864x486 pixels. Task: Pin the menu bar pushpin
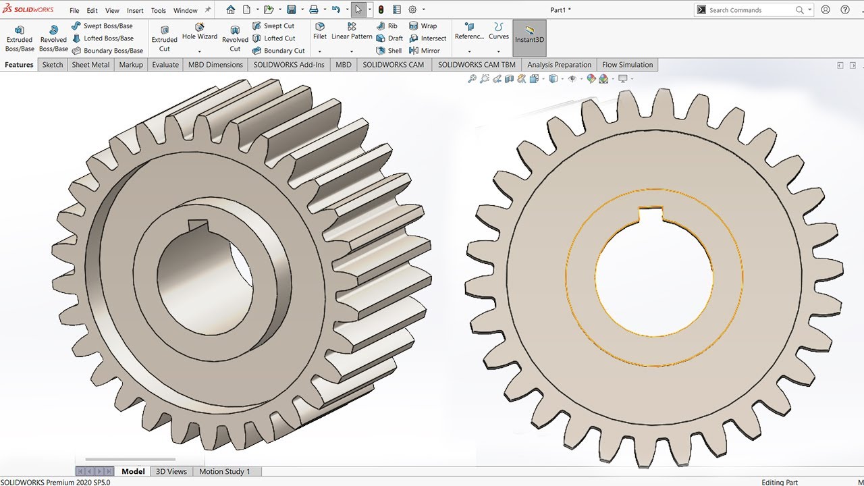click(208, 10)
